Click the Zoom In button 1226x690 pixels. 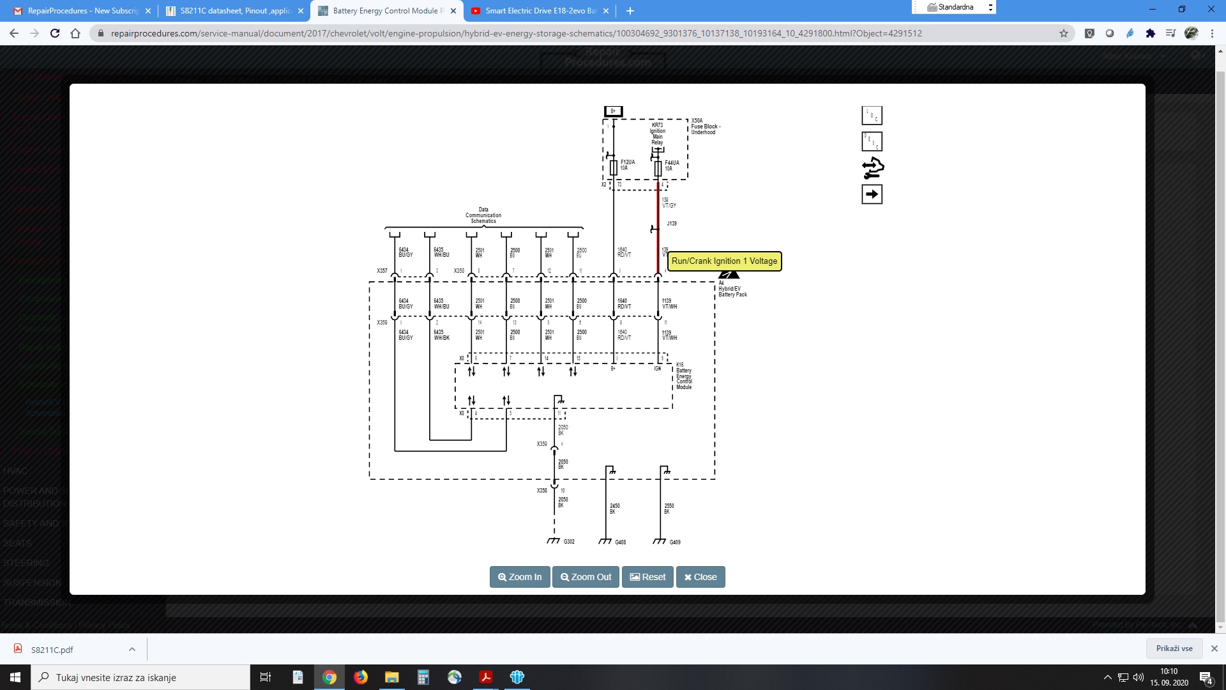pyautogui.click(x=520, y=577)
